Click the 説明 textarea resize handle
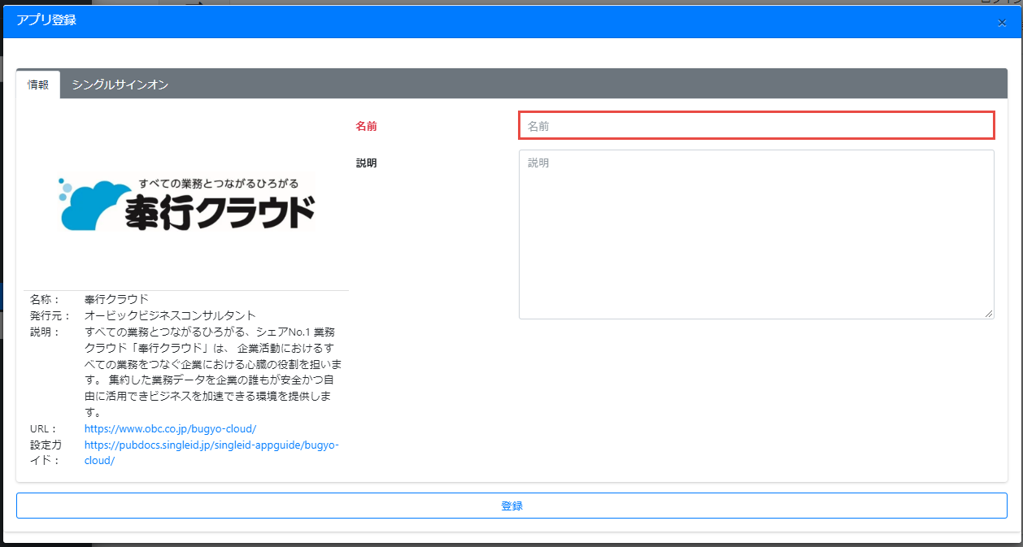Image resolution: width=1023 pixels, height=547 pixels. pos(989,314)
